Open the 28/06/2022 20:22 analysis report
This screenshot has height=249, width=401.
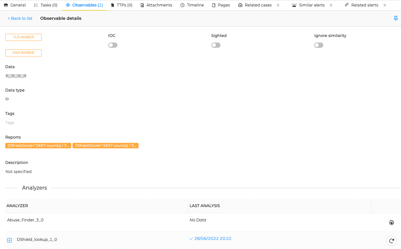(x=212, y=239)
